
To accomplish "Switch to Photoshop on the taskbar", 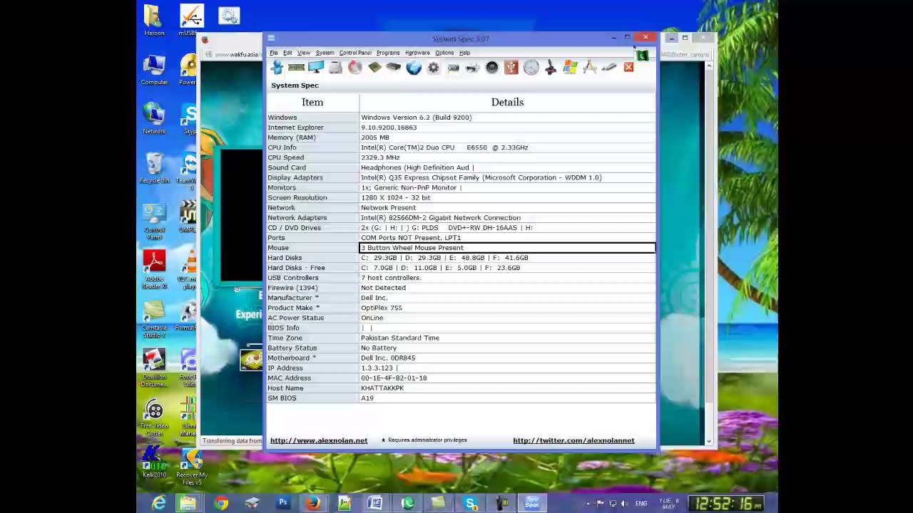I will coord(283,504).
